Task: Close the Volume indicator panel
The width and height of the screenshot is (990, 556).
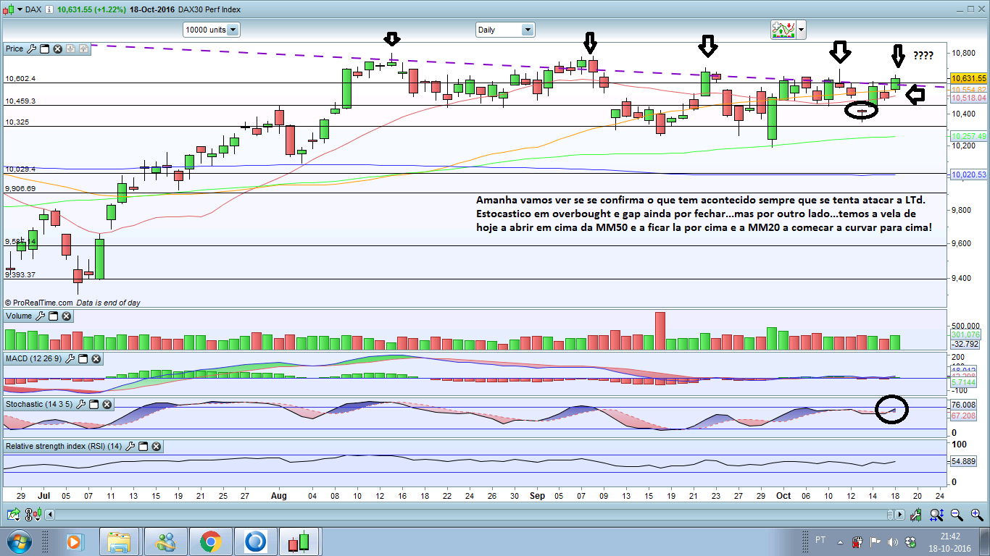Action: 66,316
